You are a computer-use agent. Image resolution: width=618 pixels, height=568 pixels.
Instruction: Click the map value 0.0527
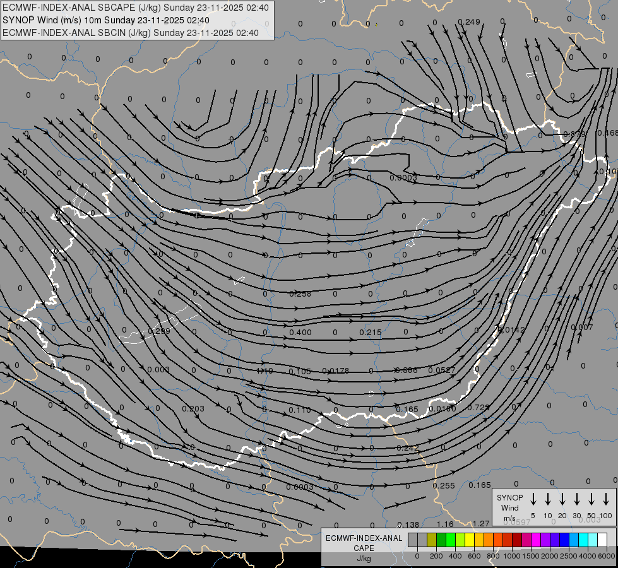(442, 370)
